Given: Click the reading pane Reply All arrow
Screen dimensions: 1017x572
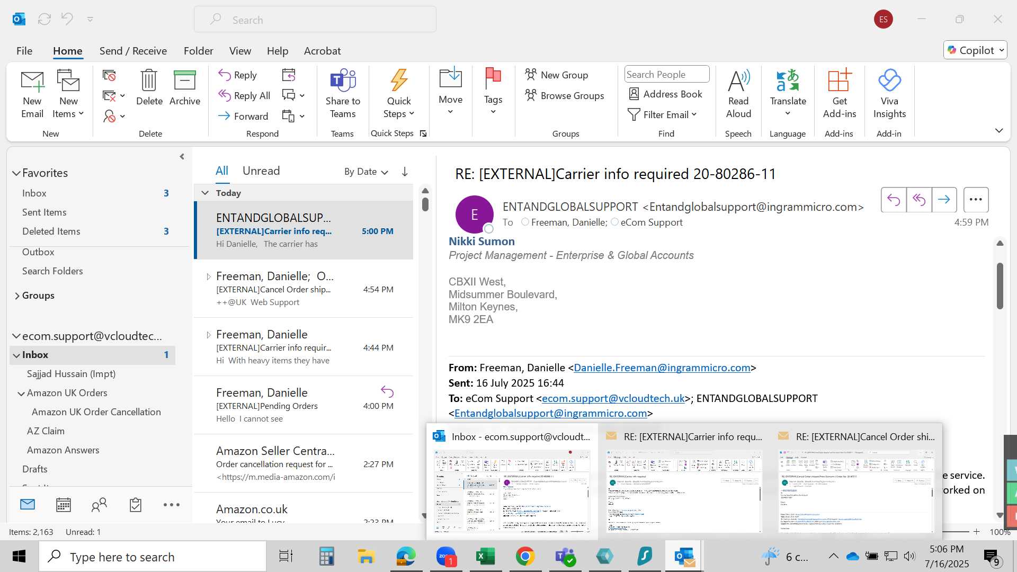Looking at the screenshot, I should tap(919, 200).
